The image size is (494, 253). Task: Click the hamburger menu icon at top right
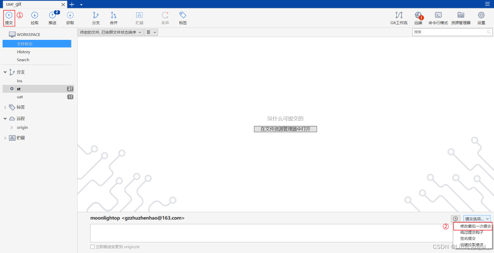click(x=487, y=4)
